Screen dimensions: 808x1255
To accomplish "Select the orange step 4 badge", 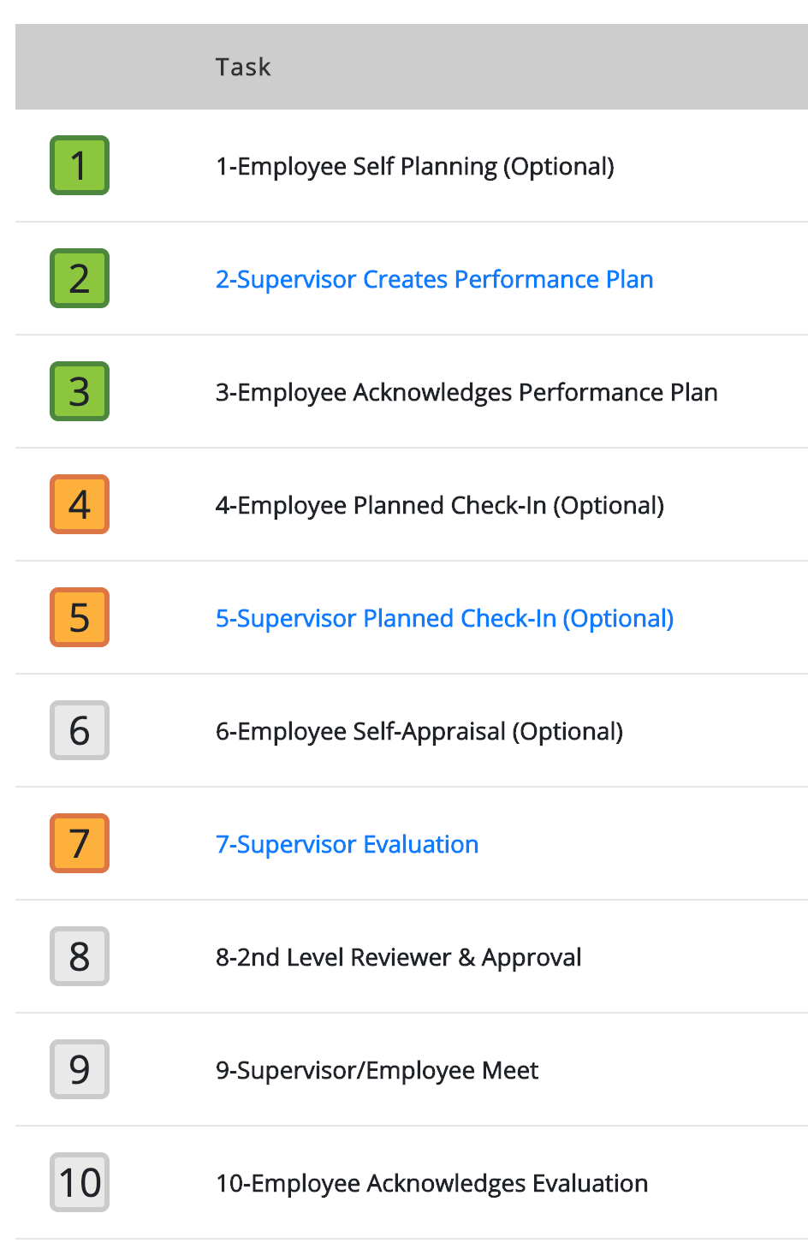I will click(x=80, y=504).
